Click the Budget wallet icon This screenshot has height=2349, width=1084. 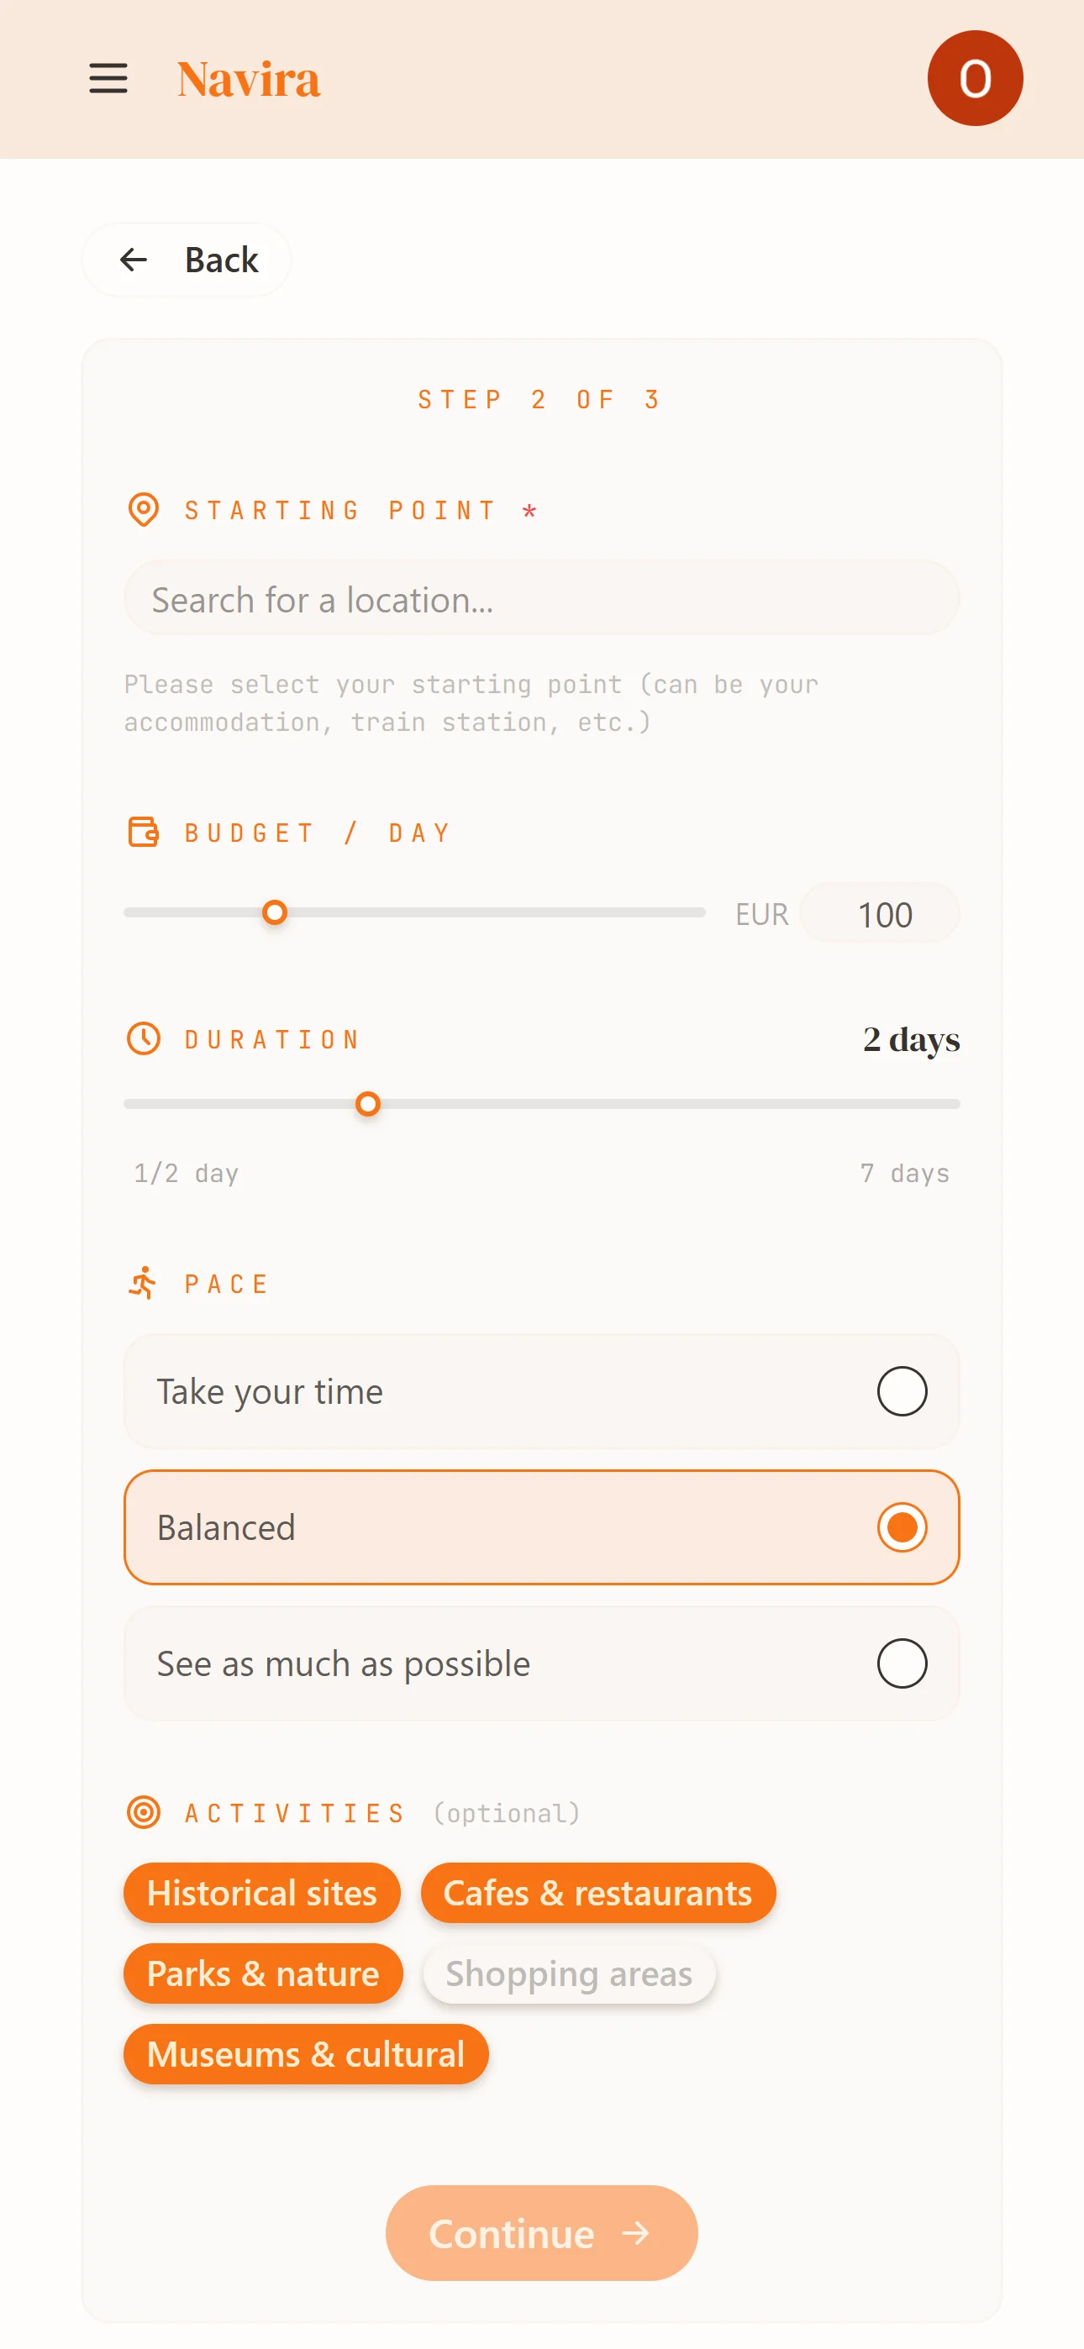143,832
